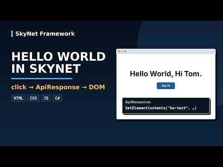Click the 'IN SKYNET' headline line

click(46, 69)
